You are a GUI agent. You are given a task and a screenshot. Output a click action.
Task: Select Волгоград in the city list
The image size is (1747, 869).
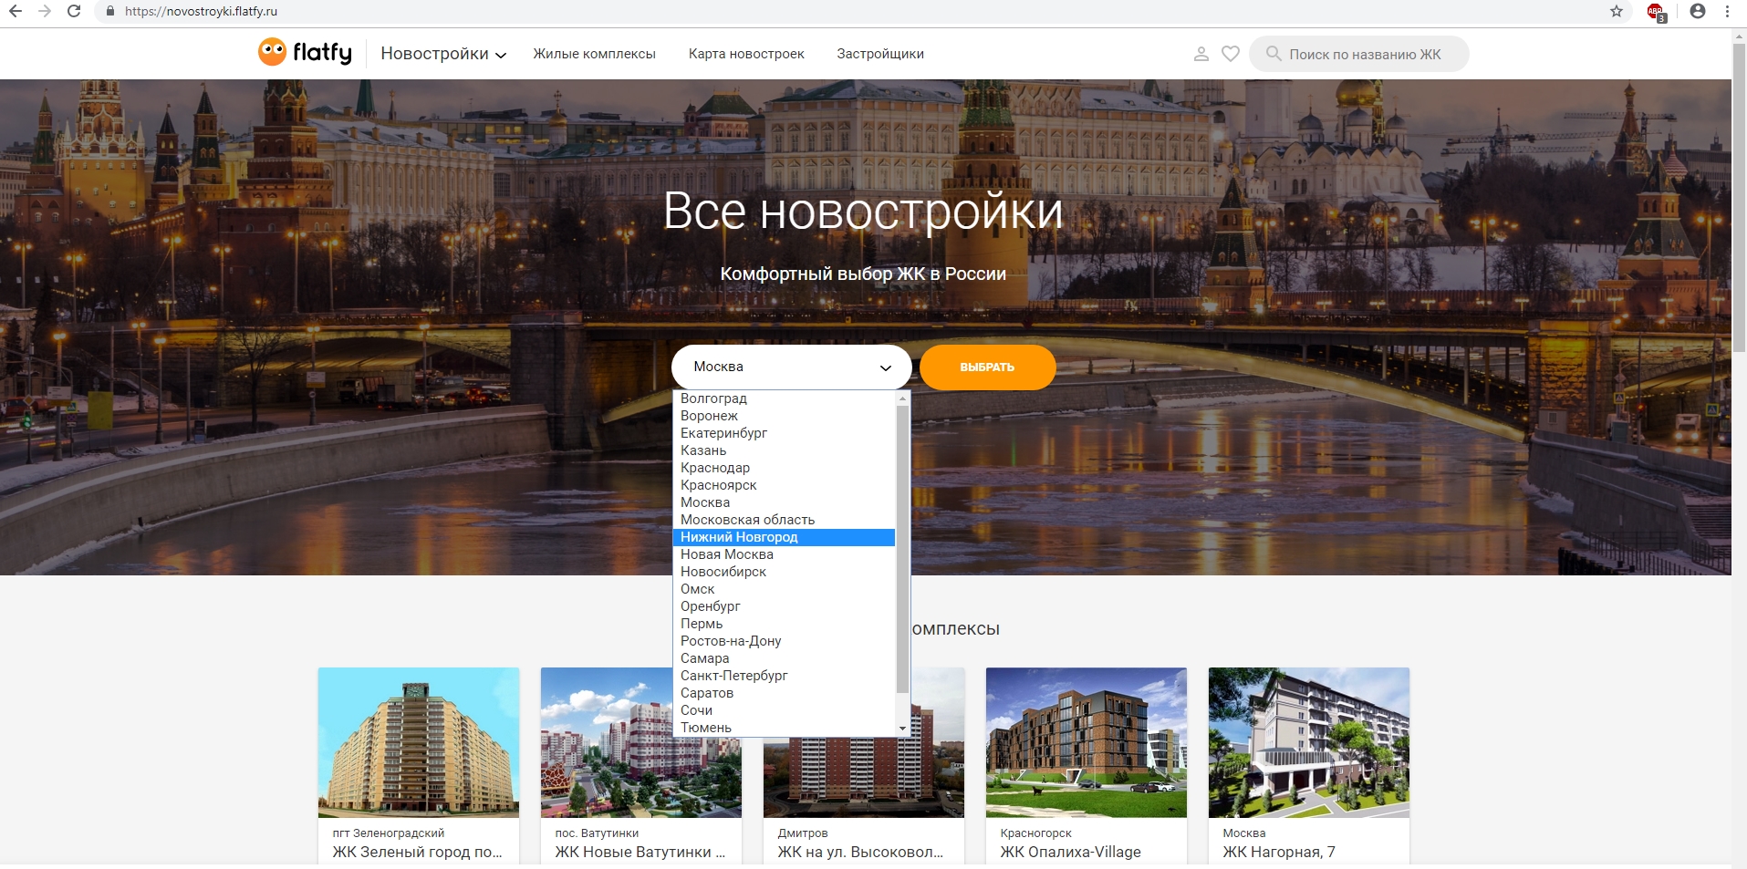785,398
